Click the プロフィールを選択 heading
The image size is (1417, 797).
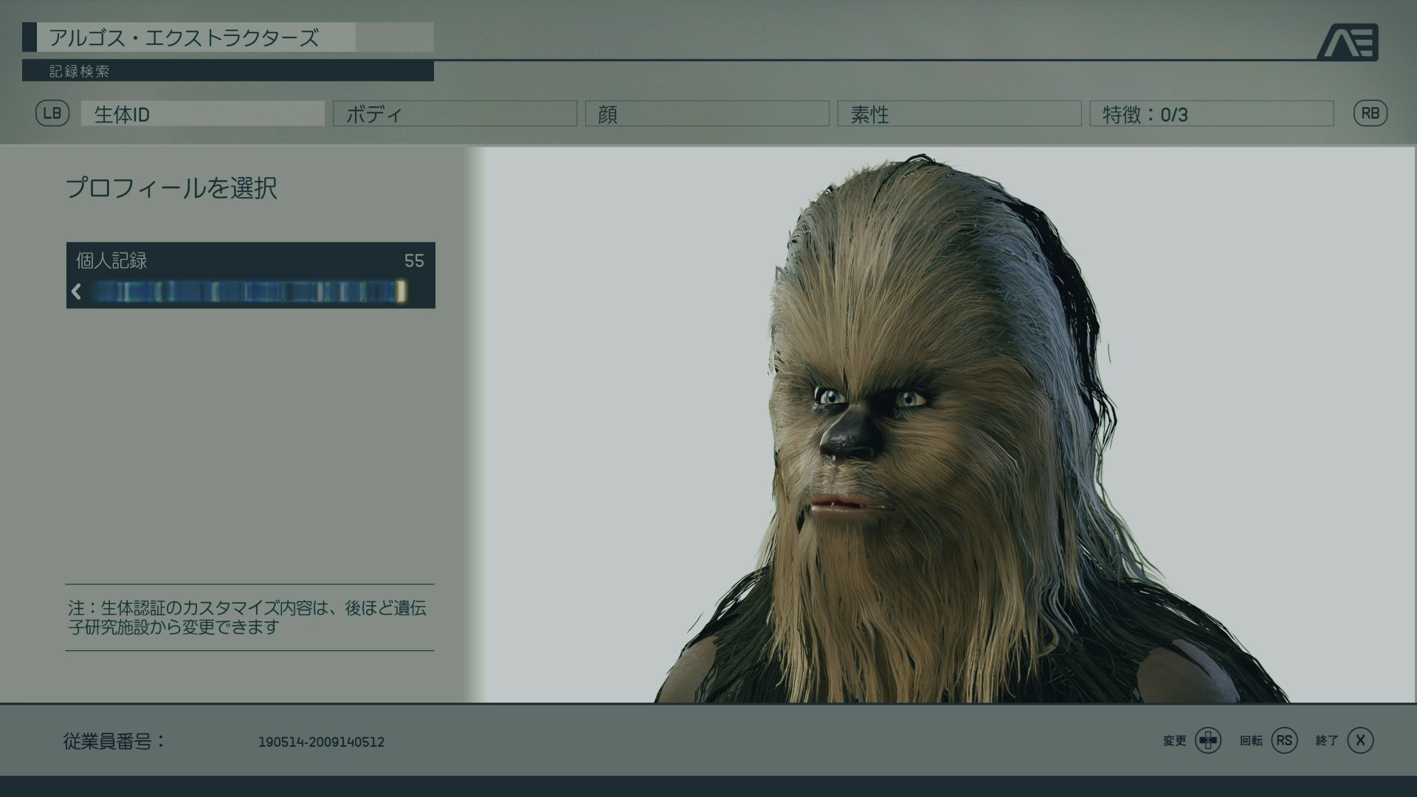[x=171, y=188]
